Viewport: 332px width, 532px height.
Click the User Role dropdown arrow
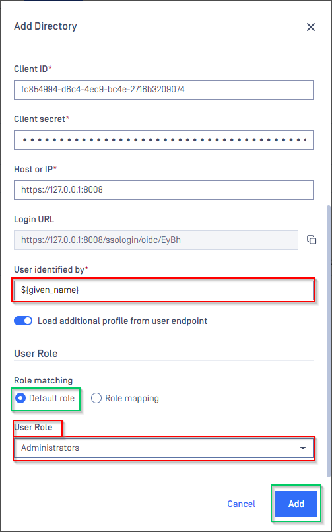[x=302, y=448]
